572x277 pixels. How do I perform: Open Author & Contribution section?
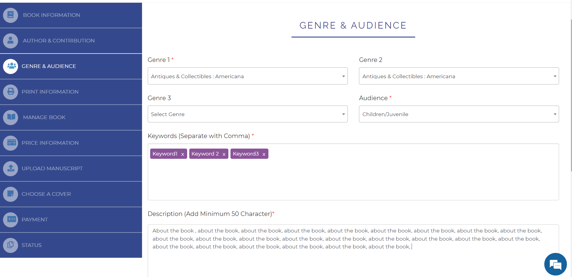(71, 41)
